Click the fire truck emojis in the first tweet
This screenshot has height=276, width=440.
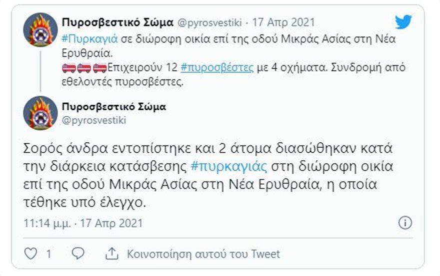pyautogui.click(x=84, y=68)
